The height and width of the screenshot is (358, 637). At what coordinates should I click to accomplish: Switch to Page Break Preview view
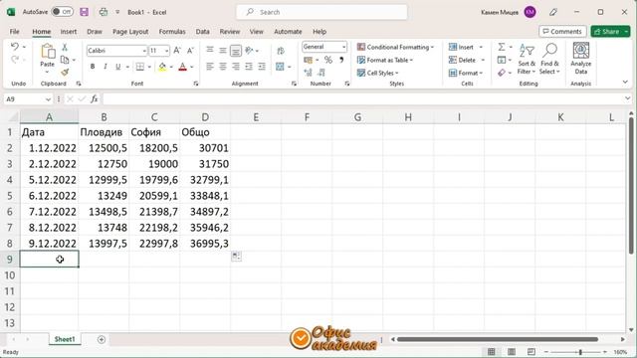[x=531, y=351]
